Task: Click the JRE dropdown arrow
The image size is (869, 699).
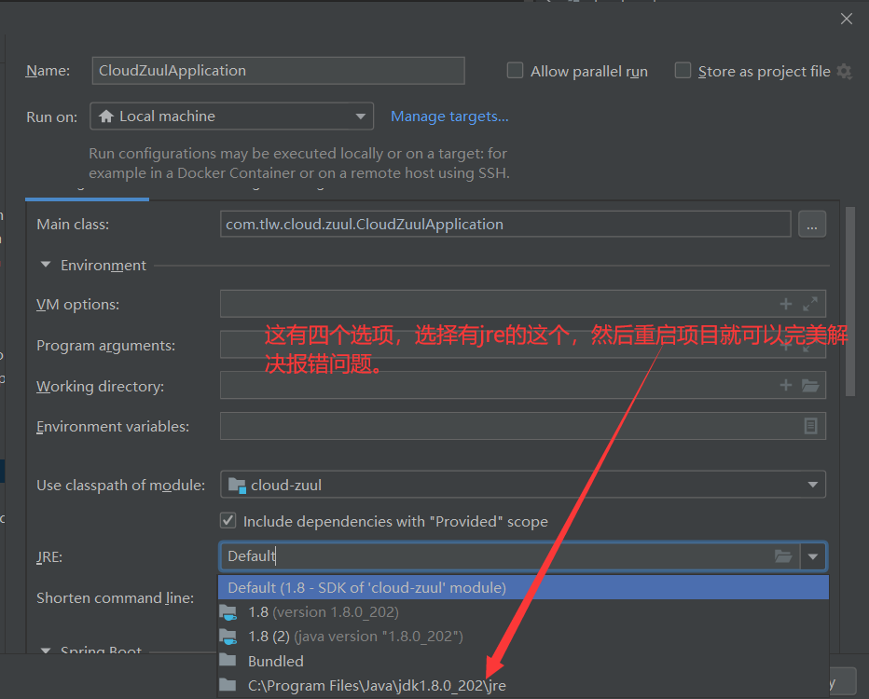Action: coord(813,556)
